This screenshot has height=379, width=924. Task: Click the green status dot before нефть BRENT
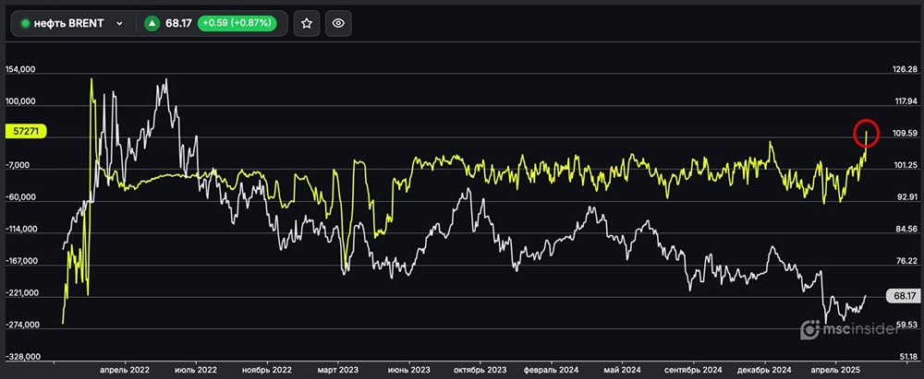pos(26,24)
